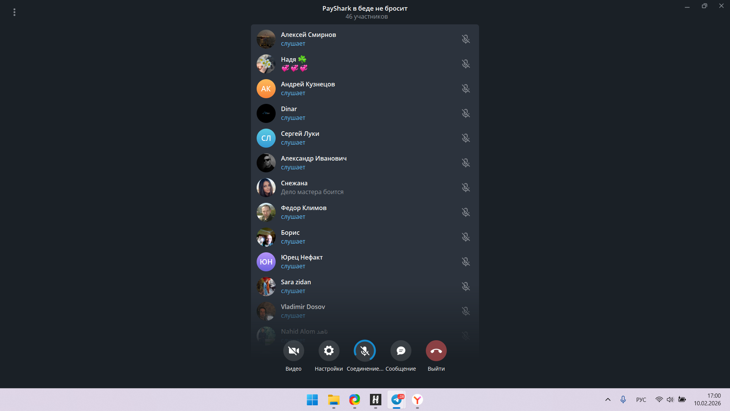Click muted mic icon beside Снежана

466,188
